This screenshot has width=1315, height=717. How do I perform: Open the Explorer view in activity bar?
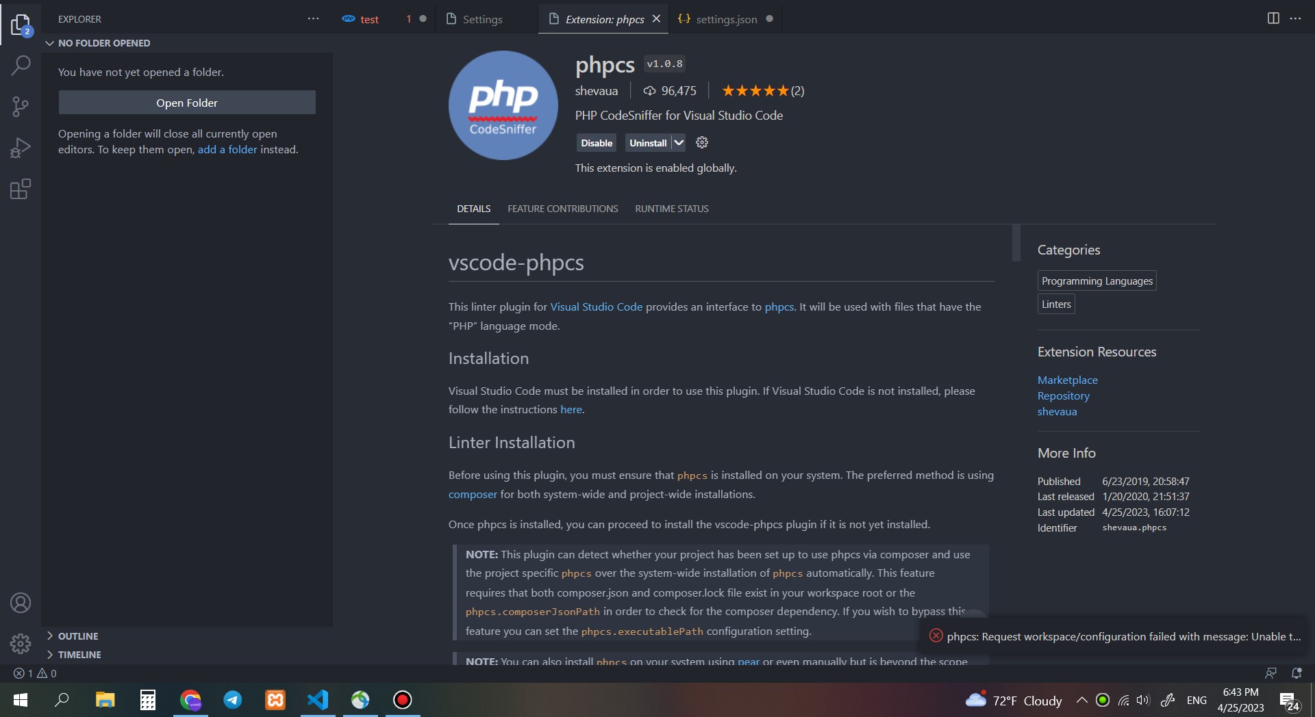pos(21,25)
